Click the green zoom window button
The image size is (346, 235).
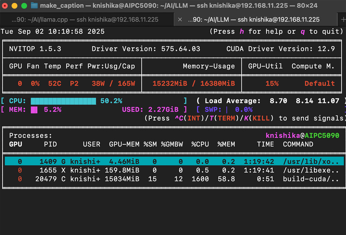24,6
